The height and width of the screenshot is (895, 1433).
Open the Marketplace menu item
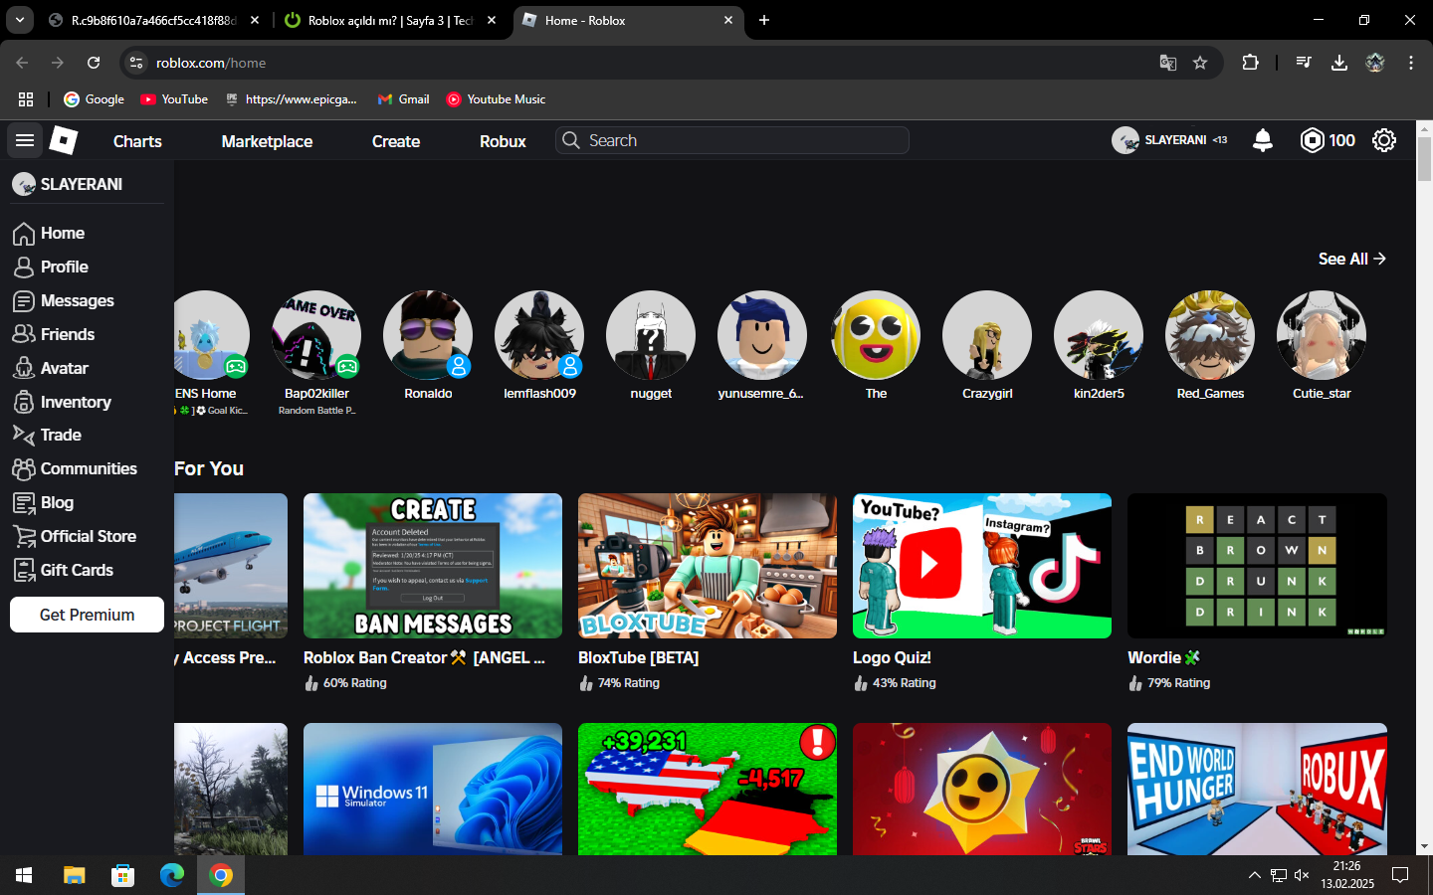[267, 141]
